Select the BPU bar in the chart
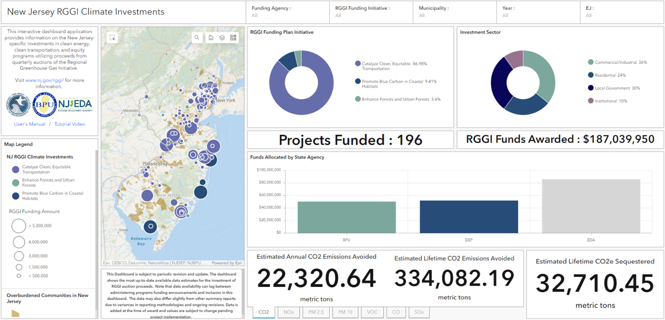Viewport: 665px width, 320px height. pyautogui.click(x=347, y=217)
